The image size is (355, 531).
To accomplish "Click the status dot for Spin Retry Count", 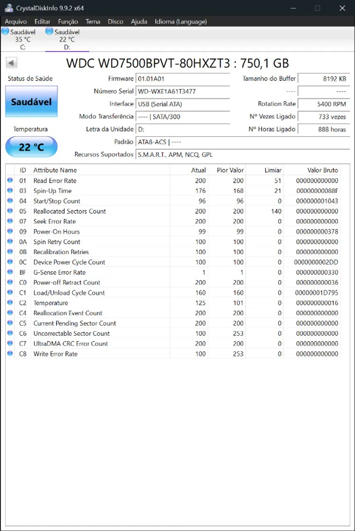I will tap(10, 241).
